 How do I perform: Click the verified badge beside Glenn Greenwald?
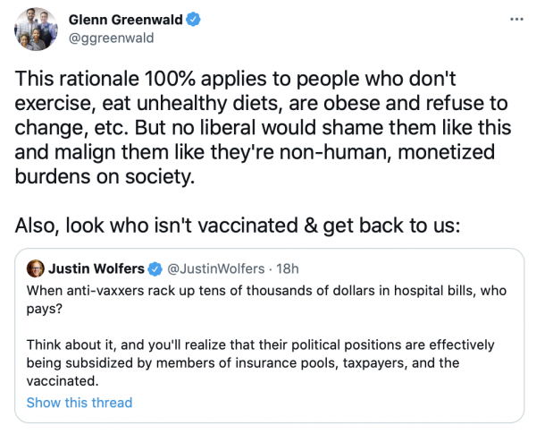pos(192,19)
